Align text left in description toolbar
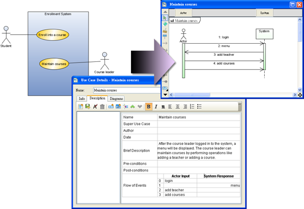304x209 pixels. coord(170,107)
